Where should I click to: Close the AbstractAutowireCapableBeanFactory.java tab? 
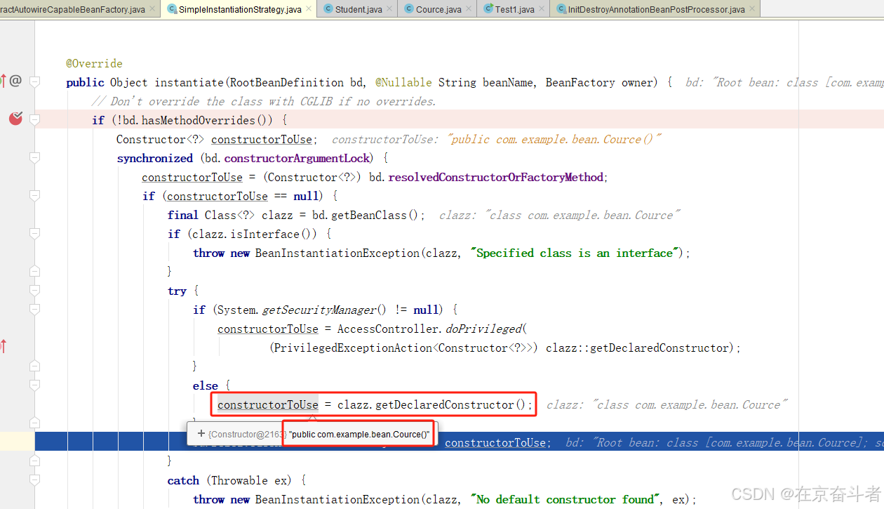tap(152, 9)
